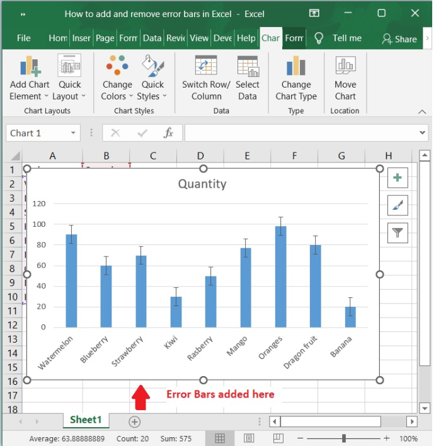Screen dimensions: 441x446
Task: Click the Banana axis label
Action: (341, 346)
